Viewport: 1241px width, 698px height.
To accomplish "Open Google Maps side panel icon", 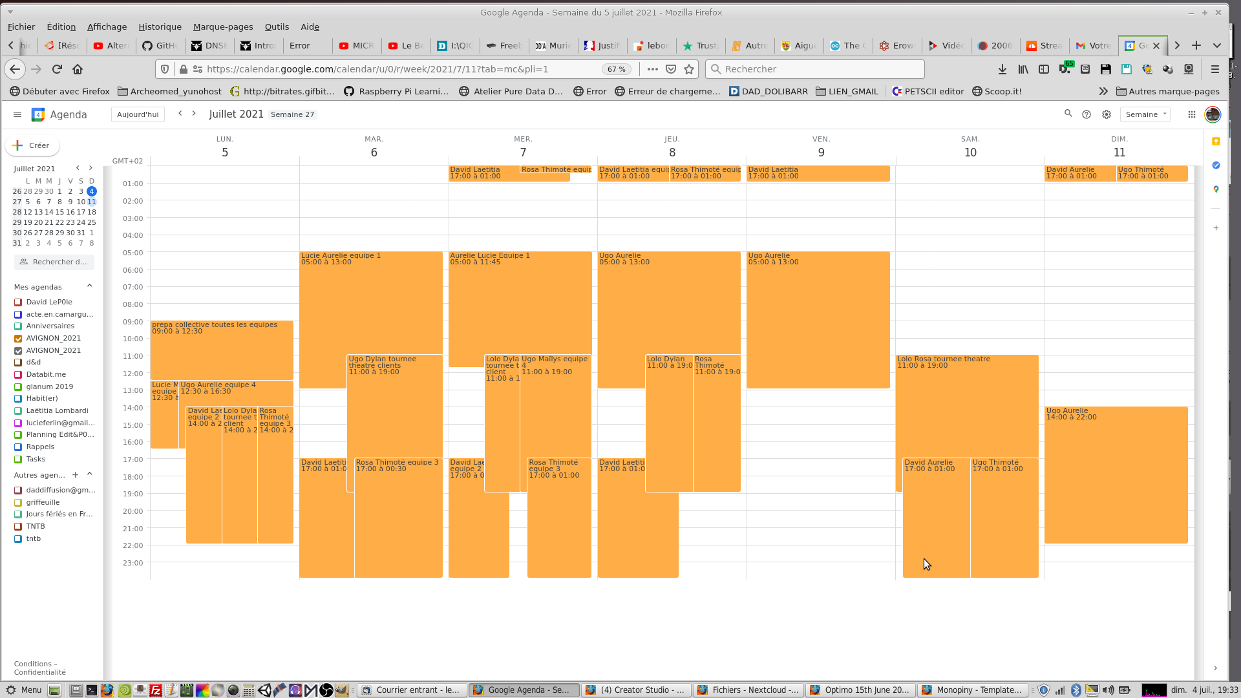I will pyautogui.click(x=1216, y=189).
